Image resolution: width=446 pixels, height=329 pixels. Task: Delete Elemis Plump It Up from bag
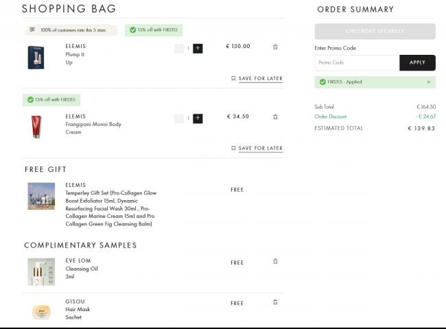pos(275,47)
